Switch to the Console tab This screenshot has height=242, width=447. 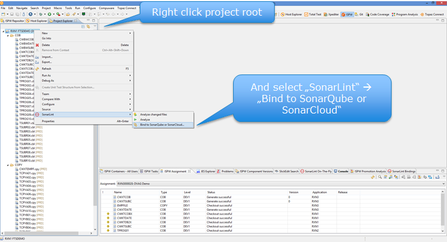point(341,171)
